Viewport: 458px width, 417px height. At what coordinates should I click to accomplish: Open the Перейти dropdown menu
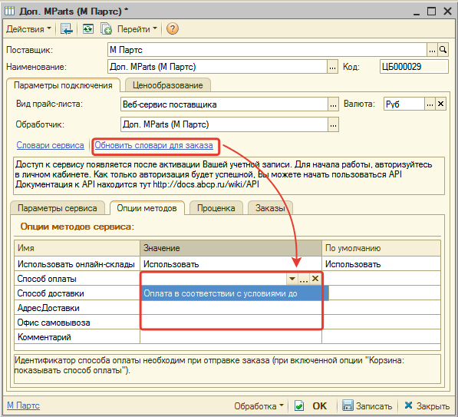[137, 29]
